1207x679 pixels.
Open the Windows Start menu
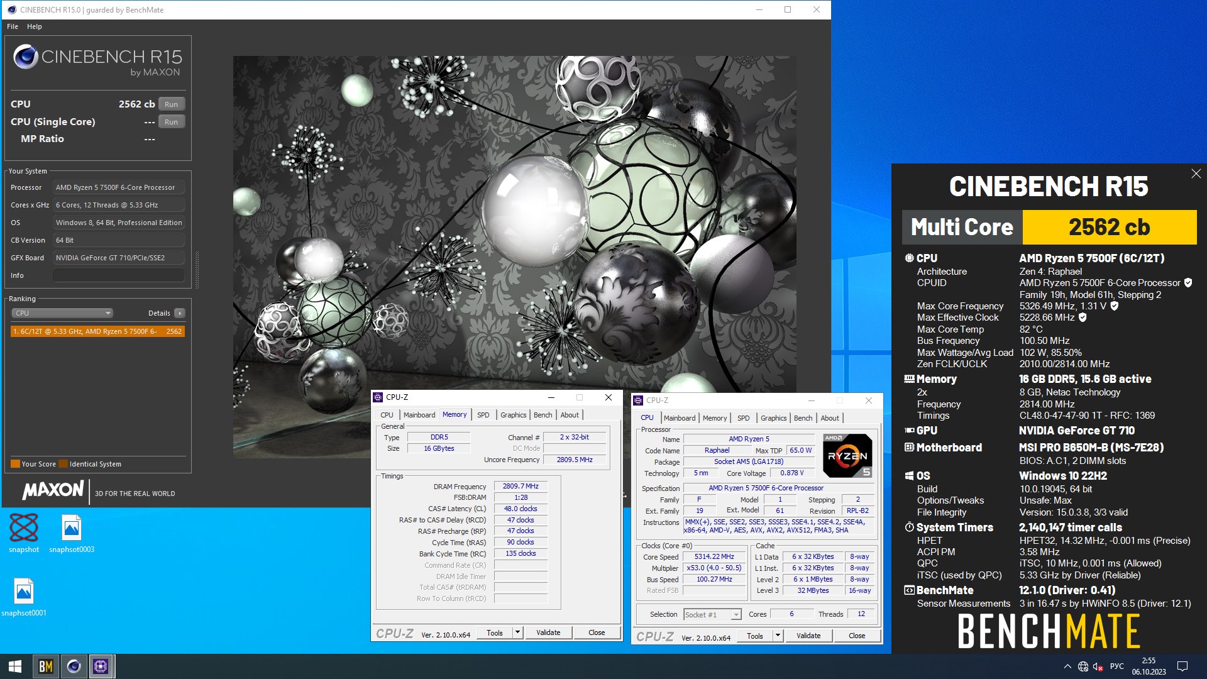(x=15, y=666)
